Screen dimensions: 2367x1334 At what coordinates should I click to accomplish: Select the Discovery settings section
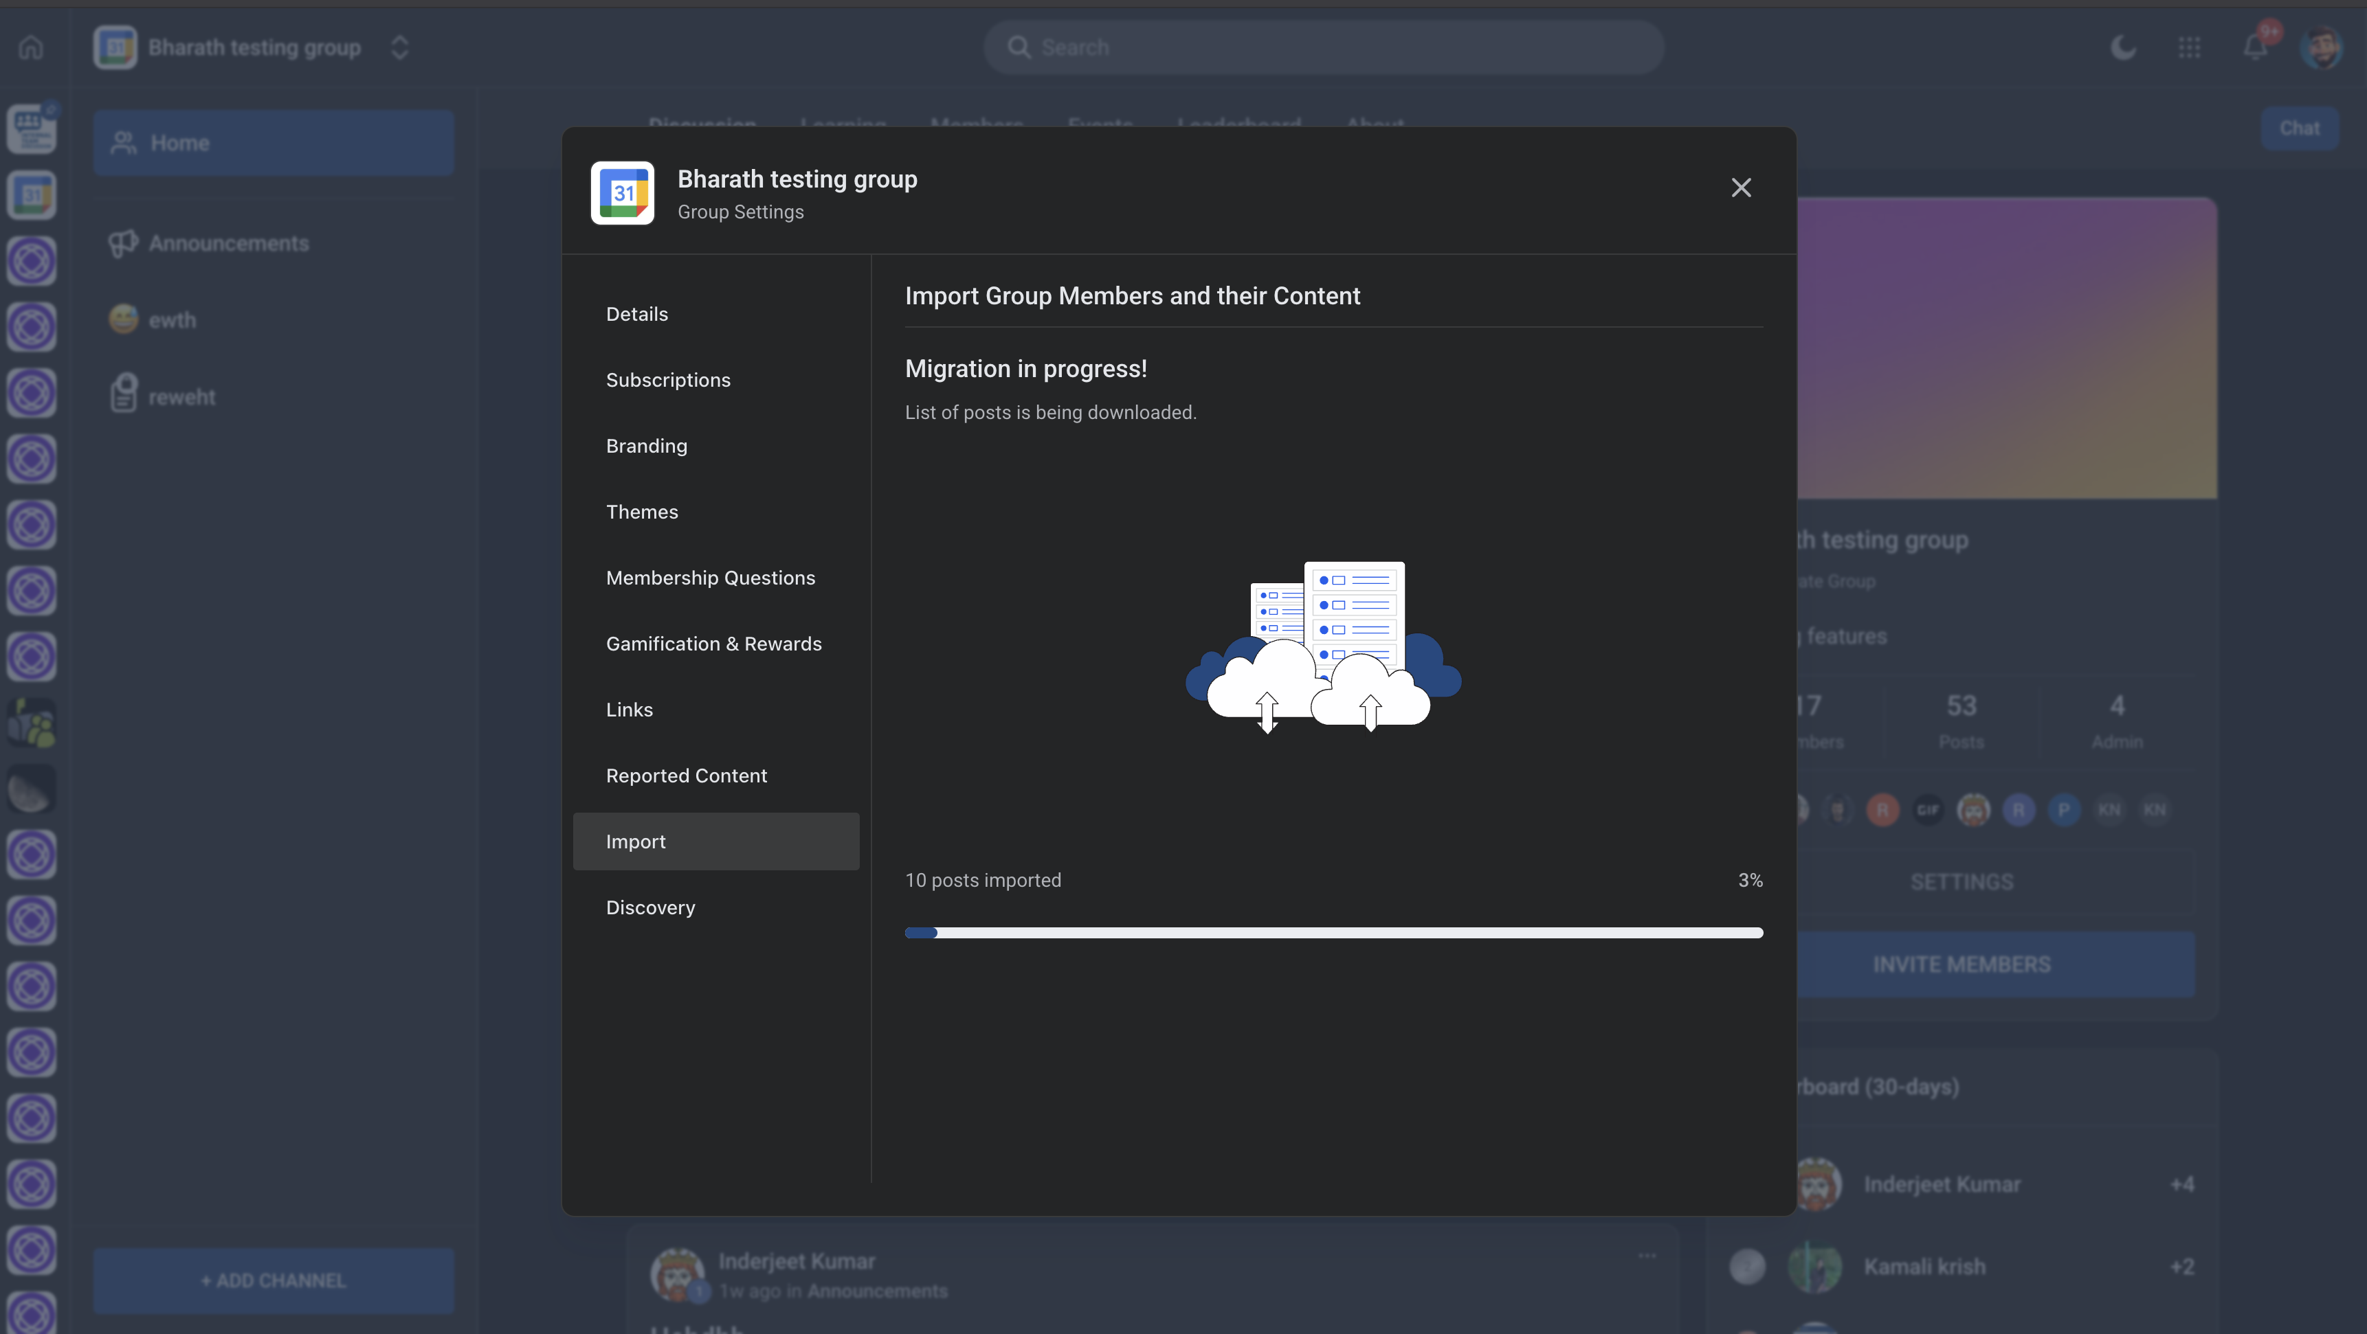(649, 907)
